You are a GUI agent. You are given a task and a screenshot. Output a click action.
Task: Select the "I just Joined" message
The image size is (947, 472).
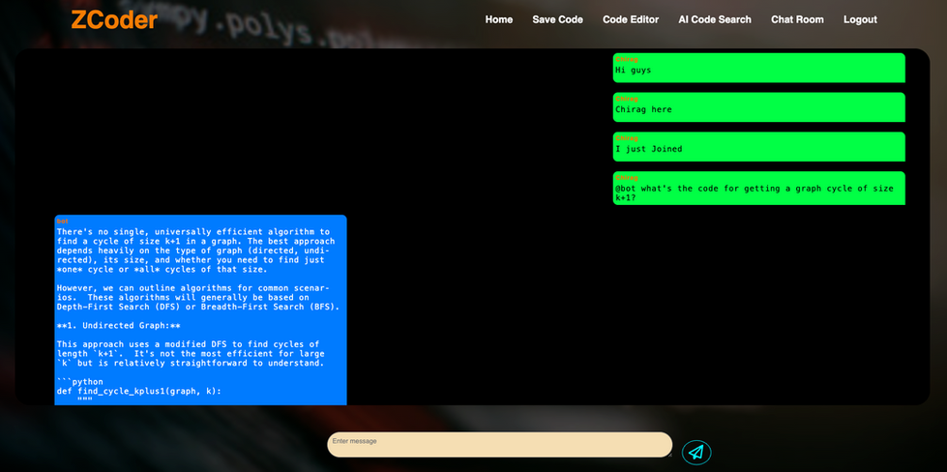(x=758, y=147)
